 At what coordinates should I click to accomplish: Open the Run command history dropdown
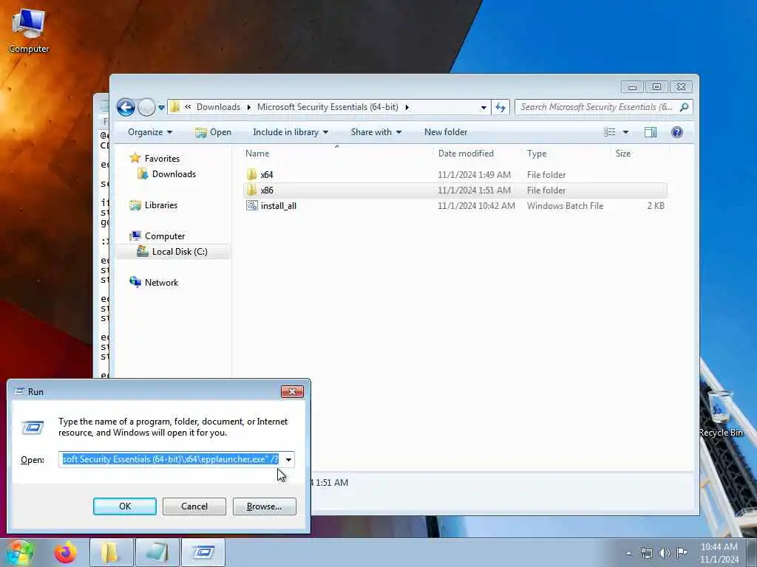(289, 459)
